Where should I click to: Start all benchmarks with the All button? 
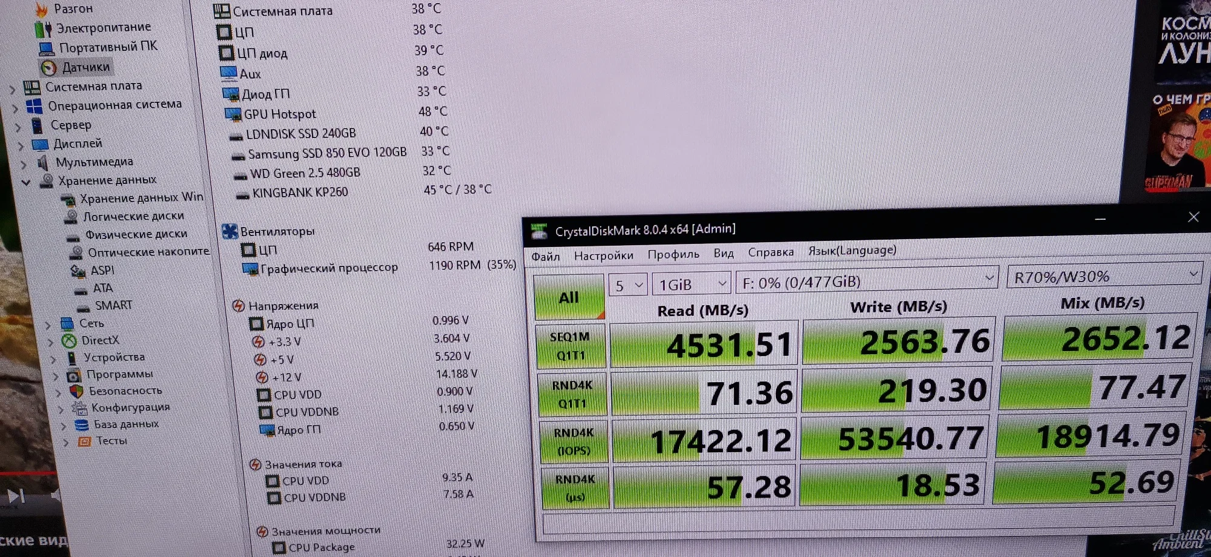[x=569, y=297]
